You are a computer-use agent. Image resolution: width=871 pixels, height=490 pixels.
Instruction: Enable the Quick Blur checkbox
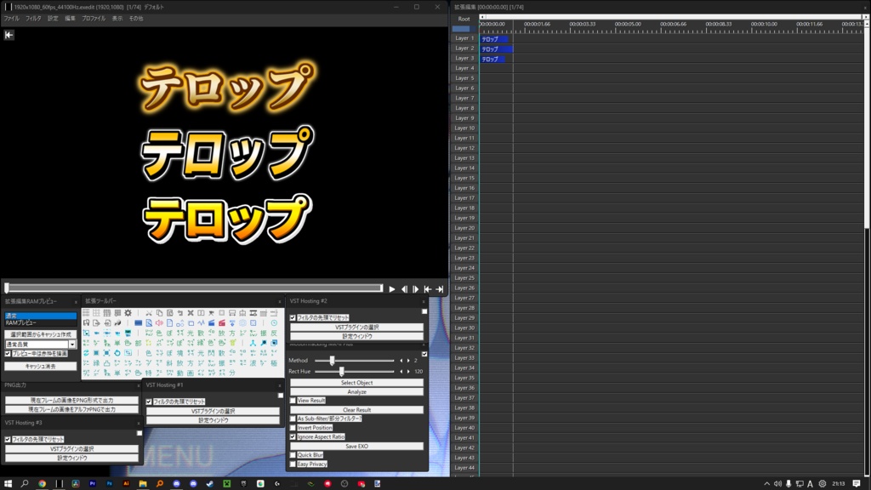tap(293, 455)
